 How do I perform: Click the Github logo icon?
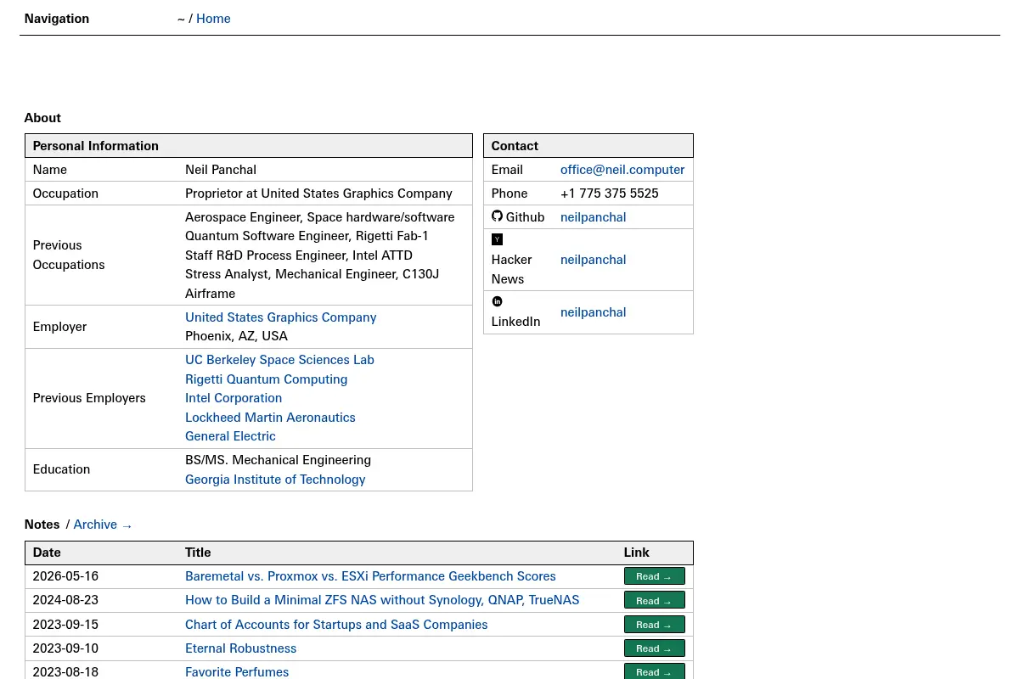(x=497, y=216)
